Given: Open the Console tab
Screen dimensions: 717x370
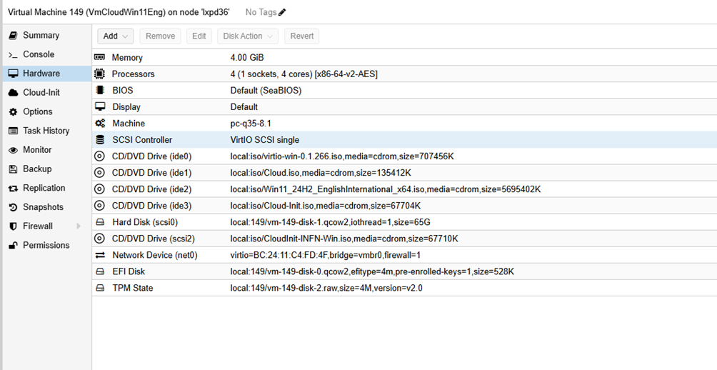Looking at the screenshot, I should (38, 54).
